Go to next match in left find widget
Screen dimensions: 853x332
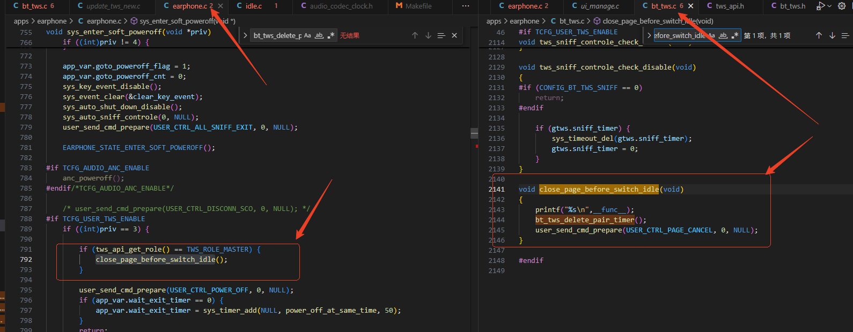428,35
